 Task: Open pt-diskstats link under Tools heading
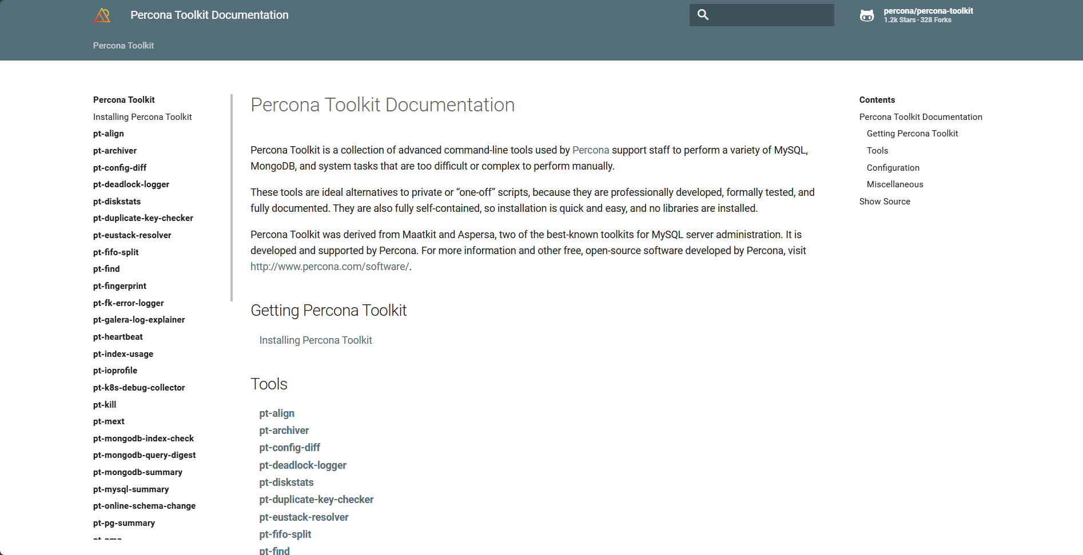click(286, 482)
